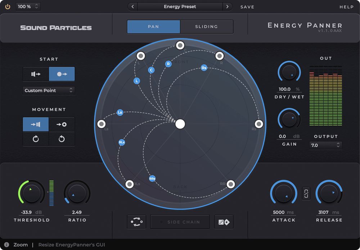This screenshot has height=250, width=360.
Task: Click the link icon between Attack and Release knobs
Action: (x=306, y=194)
